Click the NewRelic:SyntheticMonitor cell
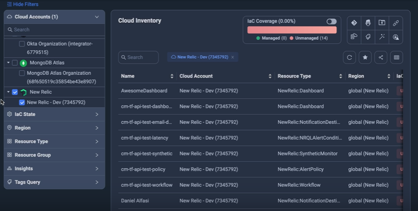Viewport: 418px width, 211px height. (308, 153)
